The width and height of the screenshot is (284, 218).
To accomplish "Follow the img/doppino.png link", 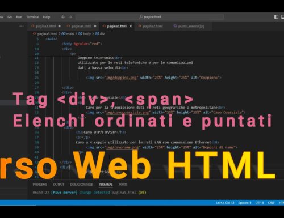I will (121, 78).
